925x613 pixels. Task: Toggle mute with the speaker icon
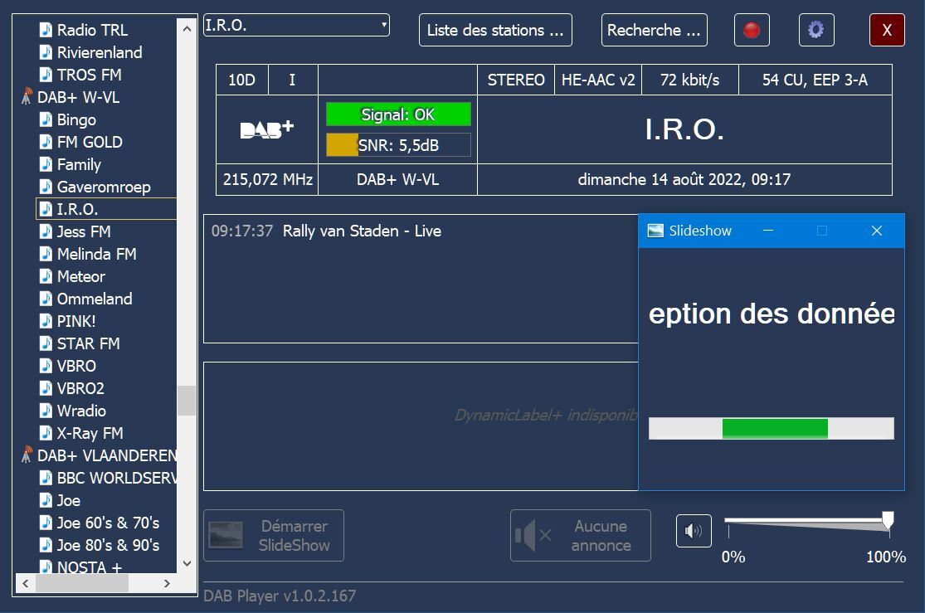[x=694, y=531]
